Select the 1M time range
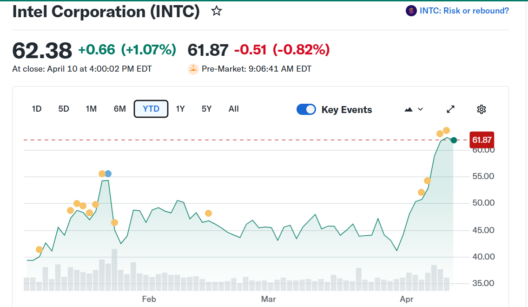This screenshot has height=307, width=528. click(91, 109)
